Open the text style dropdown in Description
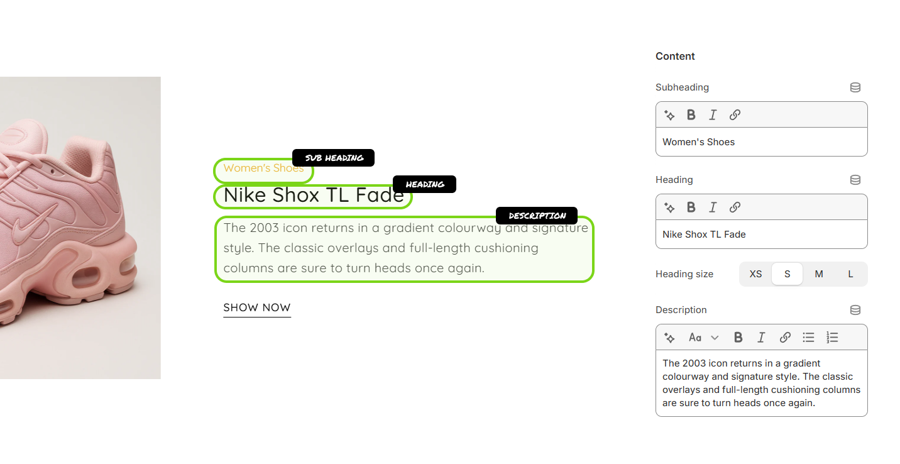 (x=703, y=338)
